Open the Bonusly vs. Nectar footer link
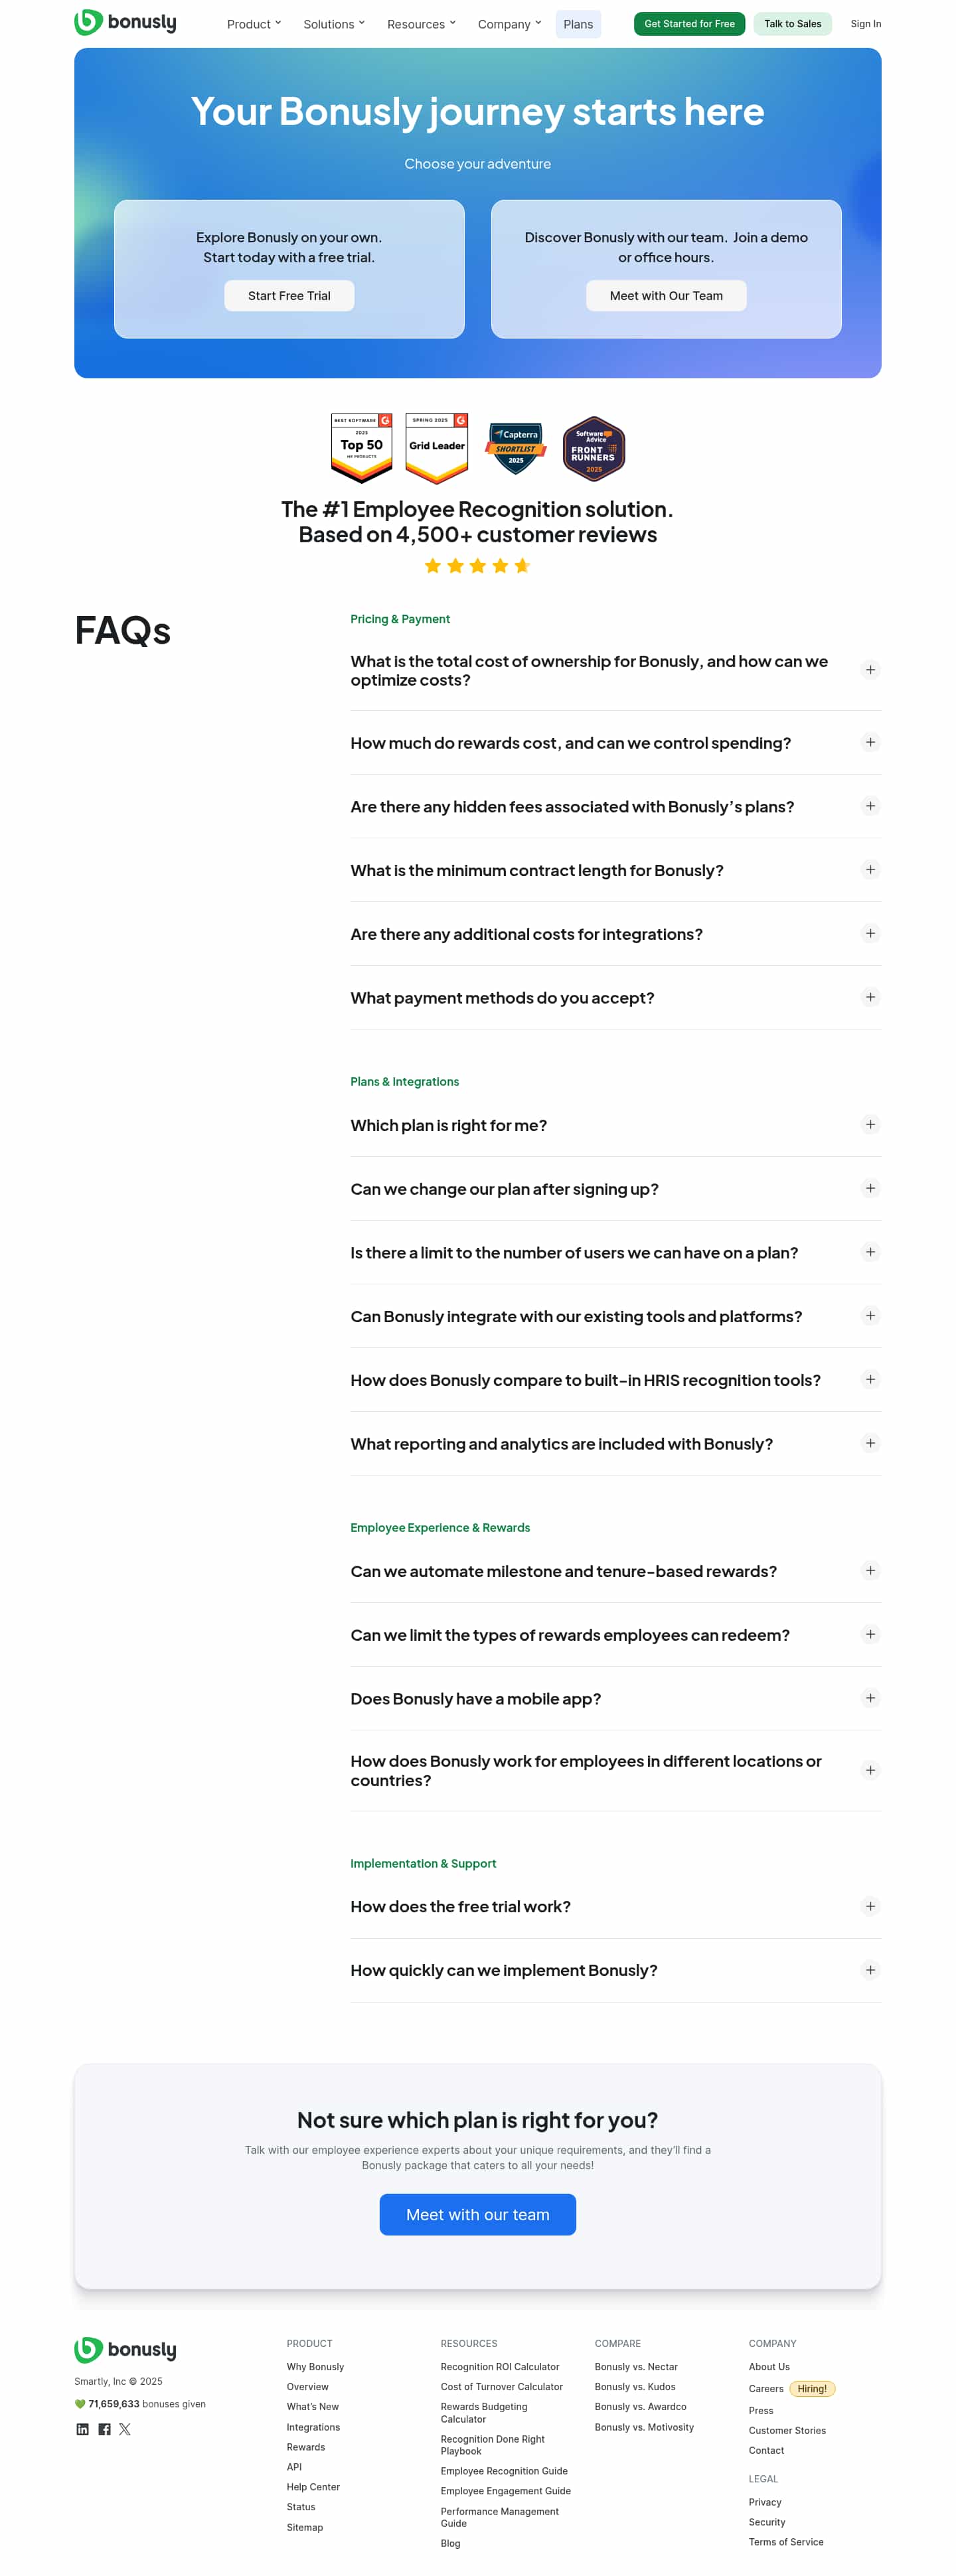 (x=636, y=2367)
